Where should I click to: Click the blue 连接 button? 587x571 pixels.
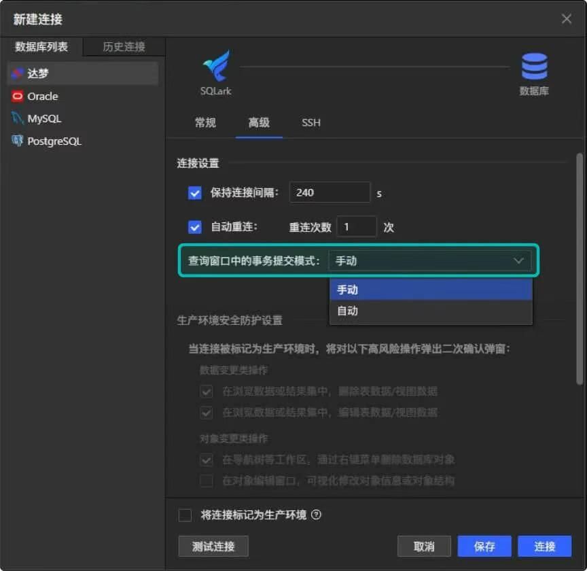(544, 547)
